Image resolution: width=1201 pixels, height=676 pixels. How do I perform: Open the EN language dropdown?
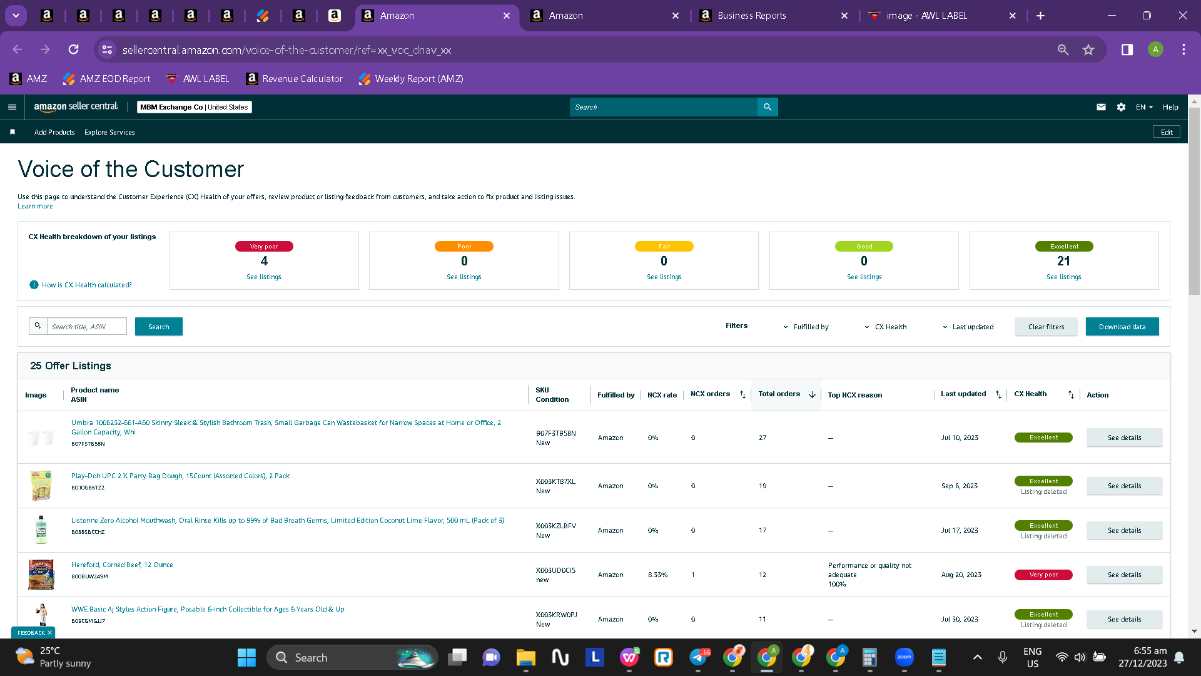[x=1143, y=107]
